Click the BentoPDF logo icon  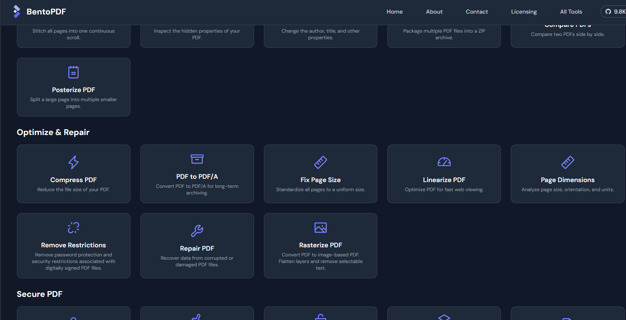coord(17,12)
